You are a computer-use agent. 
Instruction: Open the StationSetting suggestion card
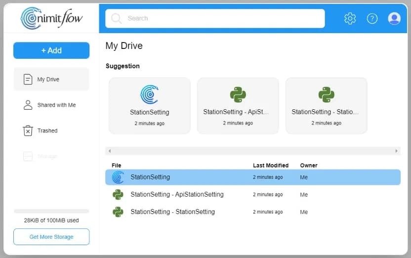click(149, 106)
